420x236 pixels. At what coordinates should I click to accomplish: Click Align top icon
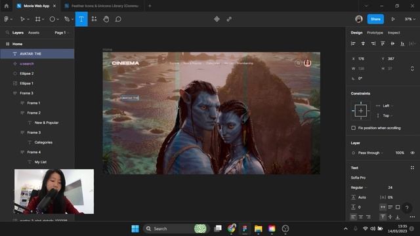(x=383, y=44)
